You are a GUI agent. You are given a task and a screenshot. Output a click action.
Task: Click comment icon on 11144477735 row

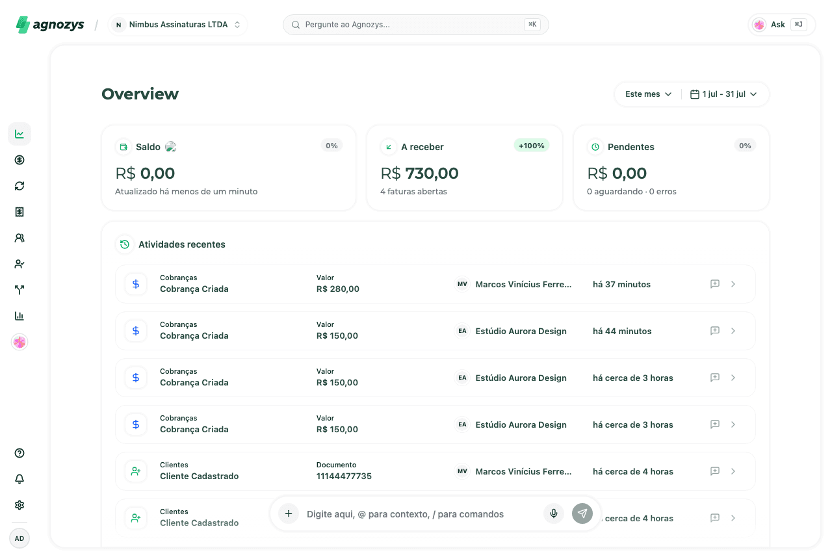pyautogui.click(x=715, y=471)
